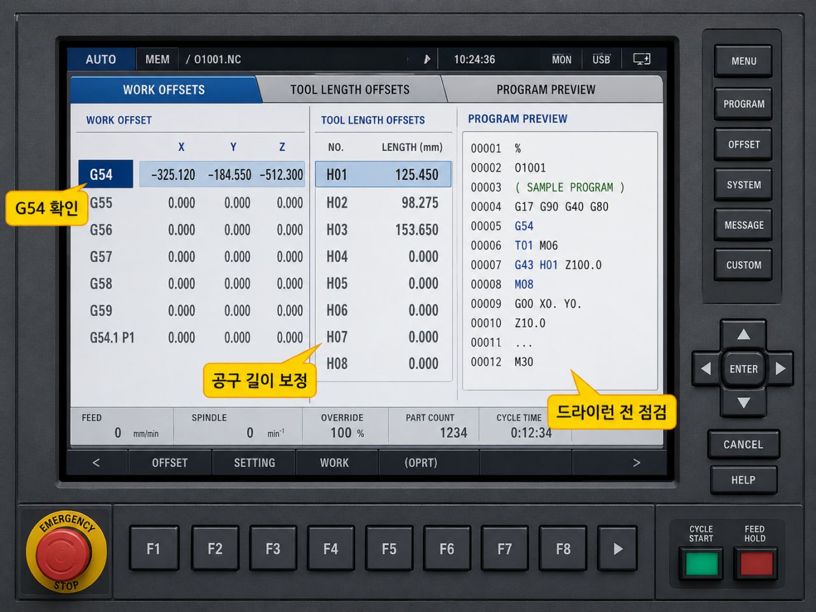The height and width of the screenshot is (612, 816).
Task: Click the F8 function key
Action: pos(563,548)
